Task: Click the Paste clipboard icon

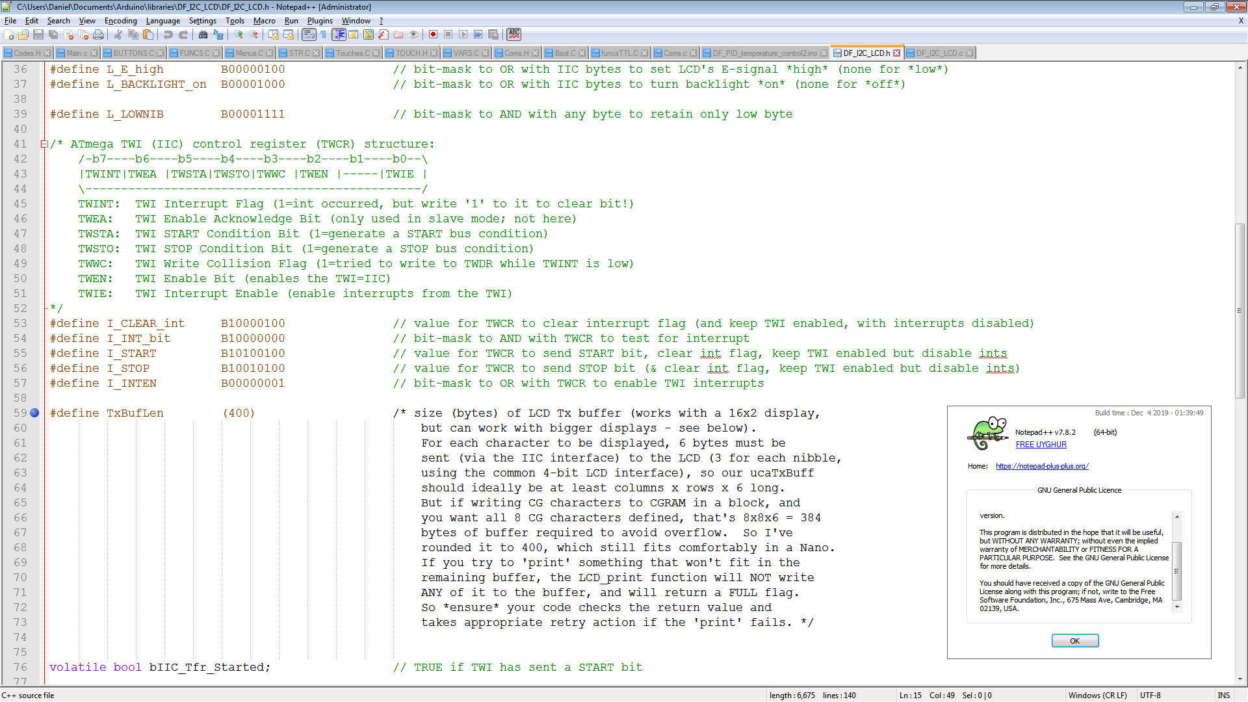Action: tap(148, 34)
